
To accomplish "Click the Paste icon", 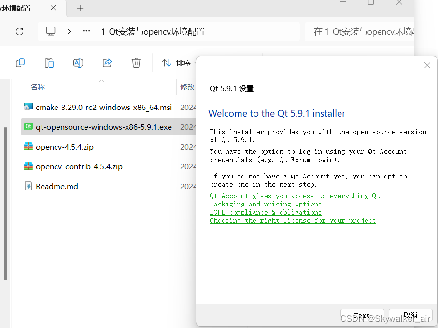I will pos(49,63).
